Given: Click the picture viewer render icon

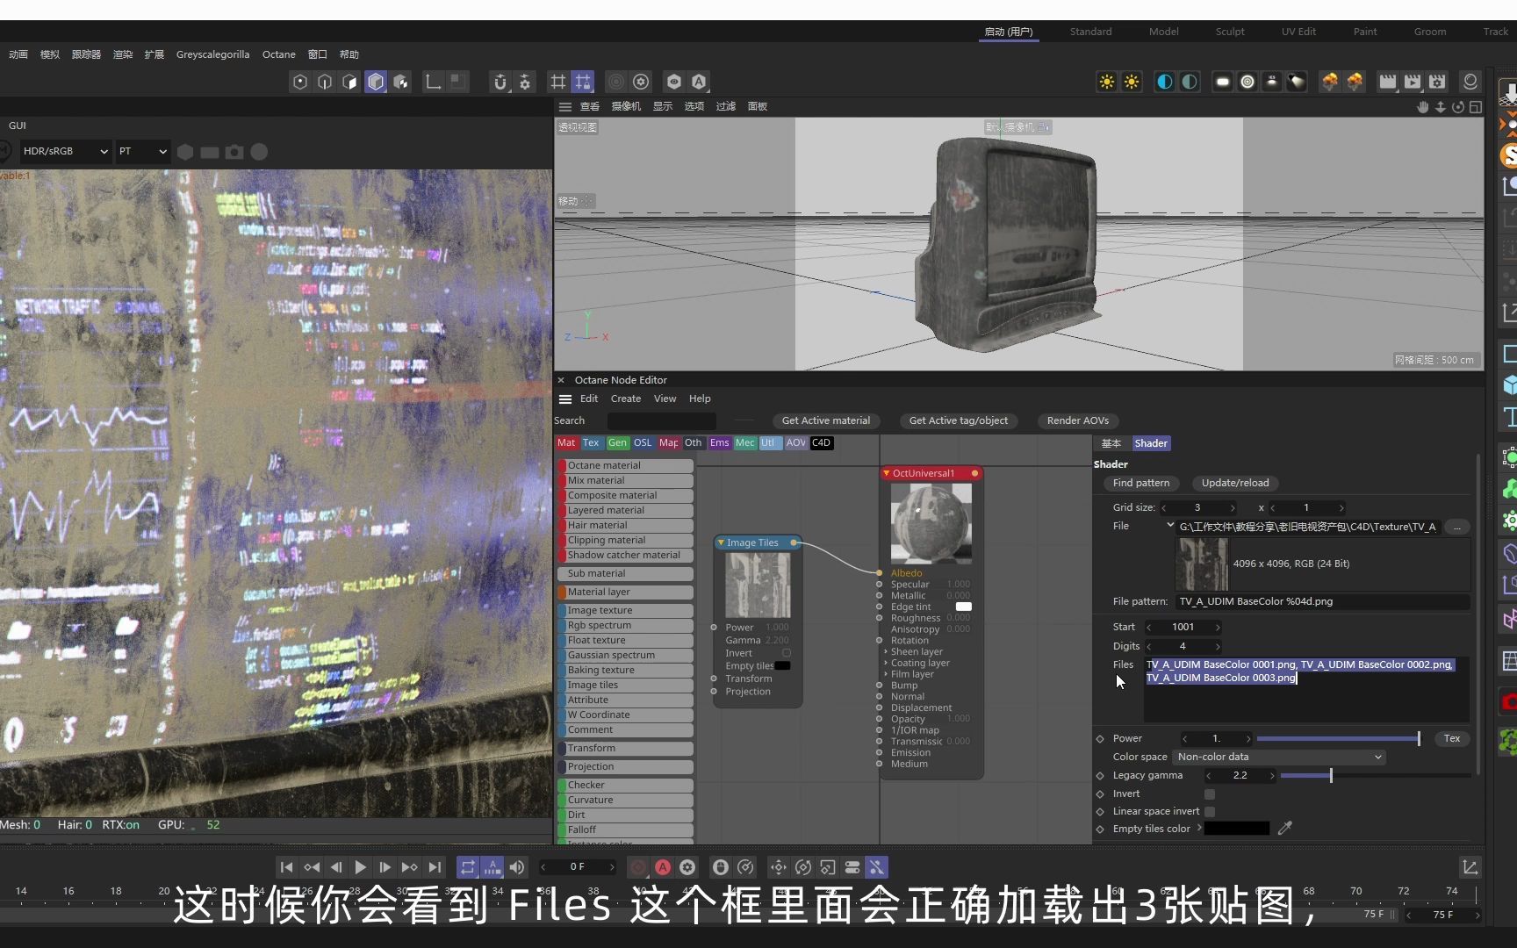Looking at the screenshot, I should point(1413,82).
